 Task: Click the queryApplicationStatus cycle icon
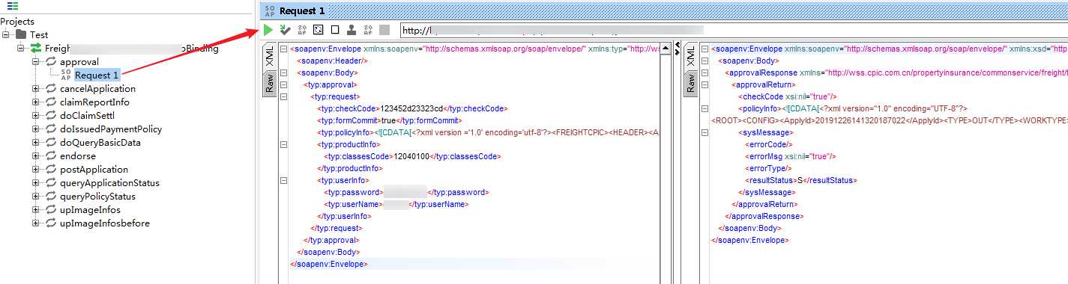coord(52,183)
